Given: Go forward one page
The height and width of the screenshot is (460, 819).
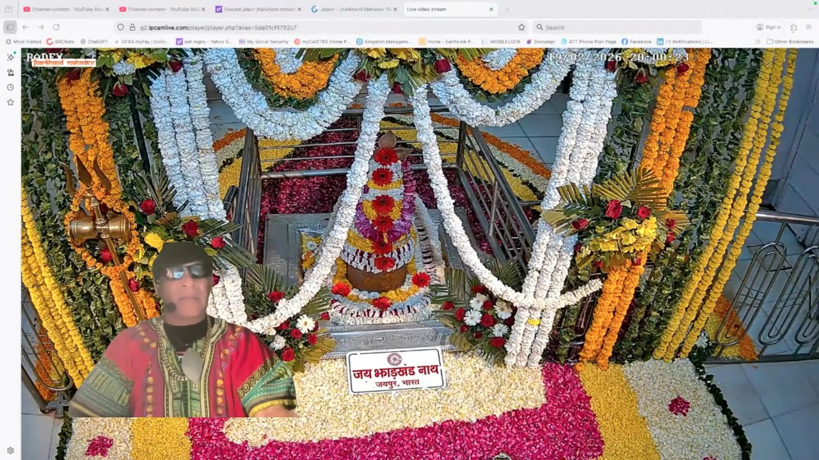Looking at the screenshot, I should [x=41, y=27].
